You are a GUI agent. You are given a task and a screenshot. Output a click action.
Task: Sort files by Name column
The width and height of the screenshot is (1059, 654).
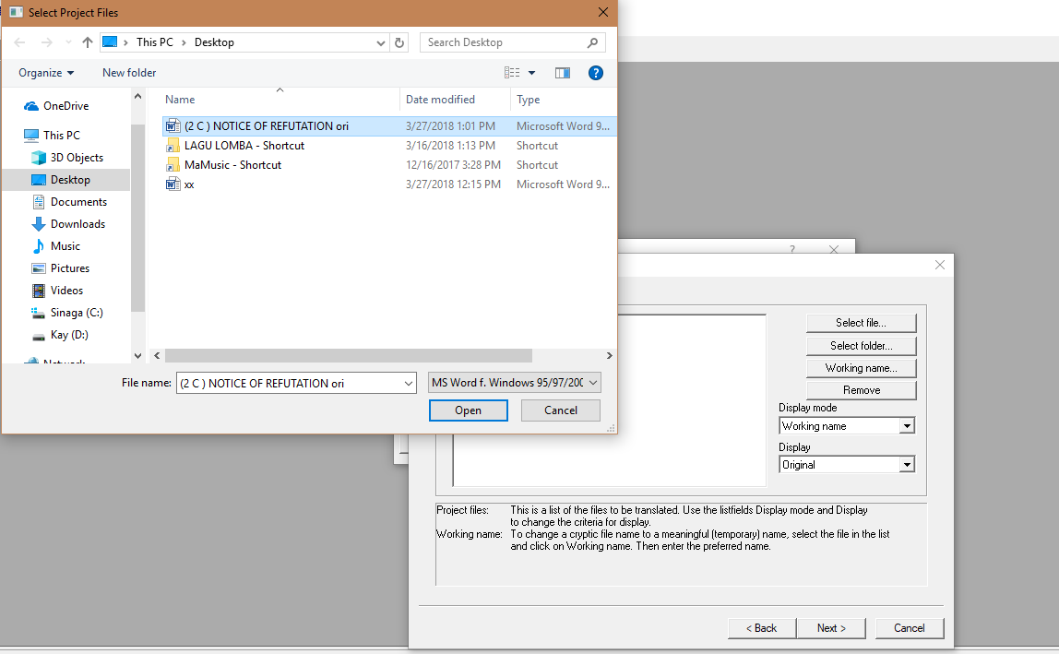180,100
